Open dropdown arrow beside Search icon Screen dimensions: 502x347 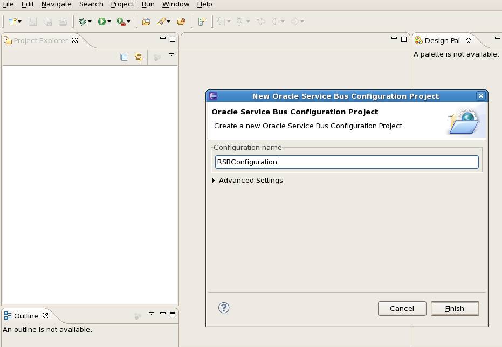click(169, 22)
